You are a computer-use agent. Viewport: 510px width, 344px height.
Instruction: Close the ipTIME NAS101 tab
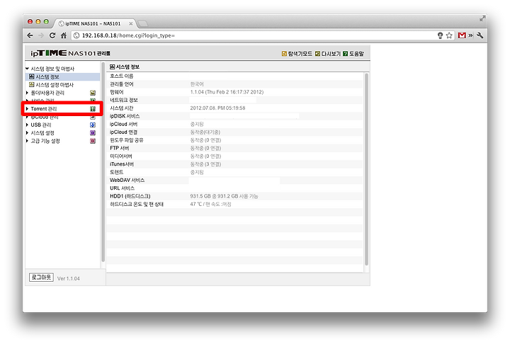pos(131,24)
